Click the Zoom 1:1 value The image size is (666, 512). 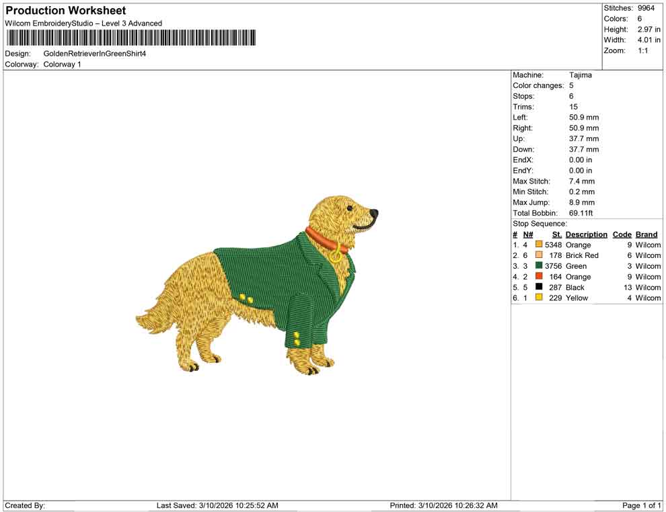[x=644, y=50]
